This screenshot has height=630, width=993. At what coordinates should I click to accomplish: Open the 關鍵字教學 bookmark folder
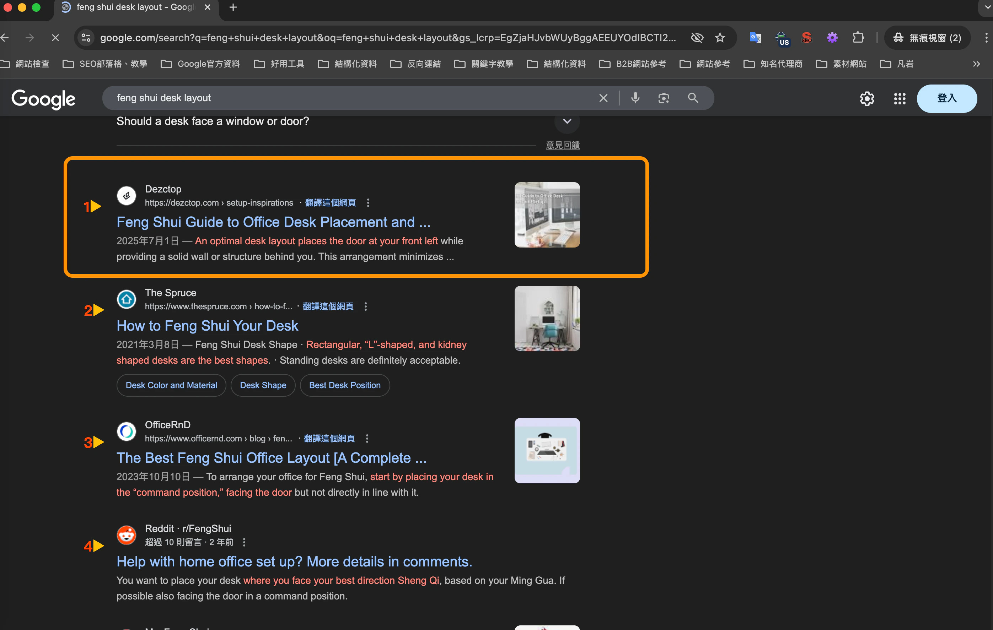(x=484, y=64)
